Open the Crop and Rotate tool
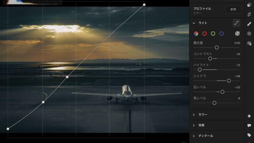Viewport: 254px width, 143px height. point(249,14)
